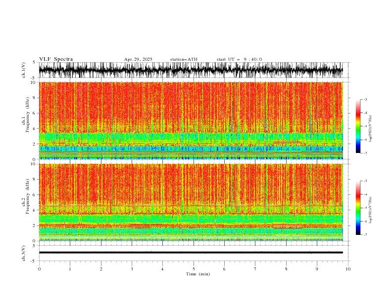Click the ch.3 flat waveform trace
This screenshot has width=392, height=302.
(x=191, y=253)
